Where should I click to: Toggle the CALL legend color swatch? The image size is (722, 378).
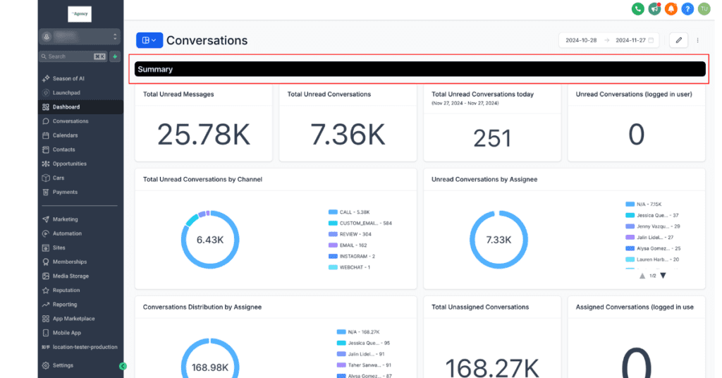point(333,212)
